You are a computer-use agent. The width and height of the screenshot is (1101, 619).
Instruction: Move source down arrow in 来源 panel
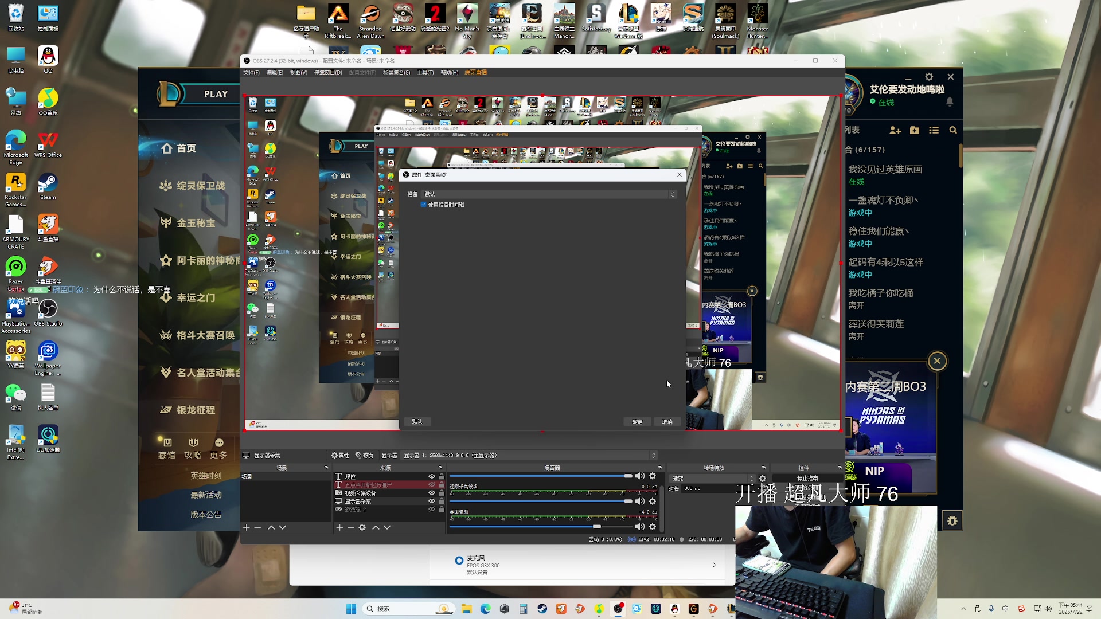[387, 527]
